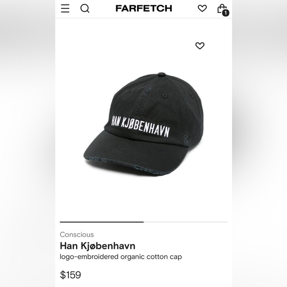Open the wishlist heart in header
The image size is (287, 287).
point(202,8)
